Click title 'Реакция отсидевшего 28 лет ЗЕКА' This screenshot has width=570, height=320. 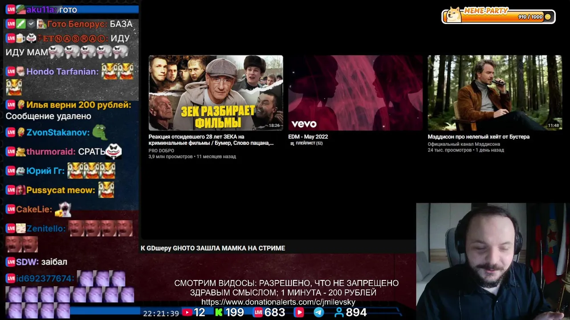click(211, 140)
